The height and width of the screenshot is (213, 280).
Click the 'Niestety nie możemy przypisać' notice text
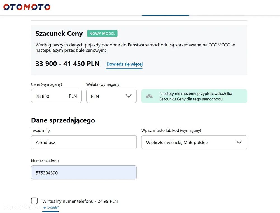point(195,96)
